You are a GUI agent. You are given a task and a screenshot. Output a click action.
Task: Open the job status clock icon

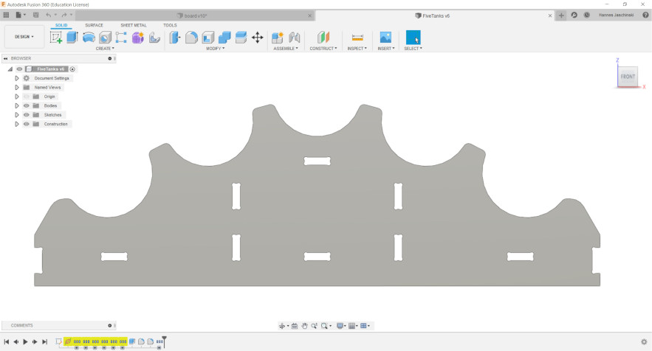click(x=587, y=15)
